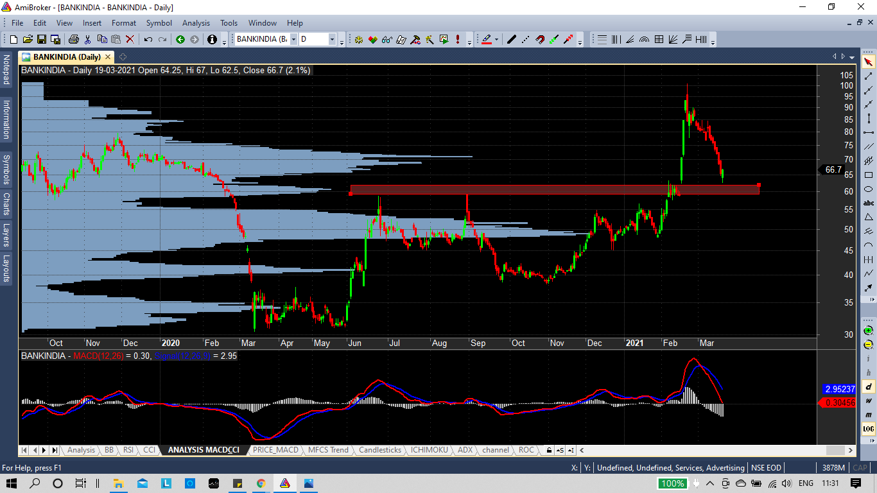Print the chart using the printer icon

[74, 39]
